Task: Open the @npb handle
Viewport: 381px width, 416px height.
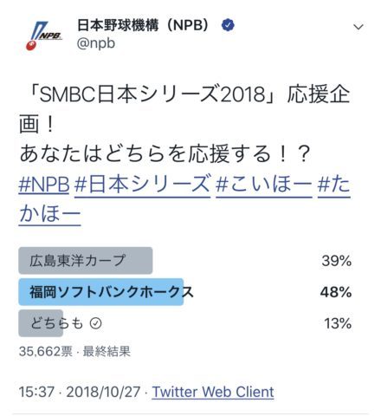Action: point(96,43)
